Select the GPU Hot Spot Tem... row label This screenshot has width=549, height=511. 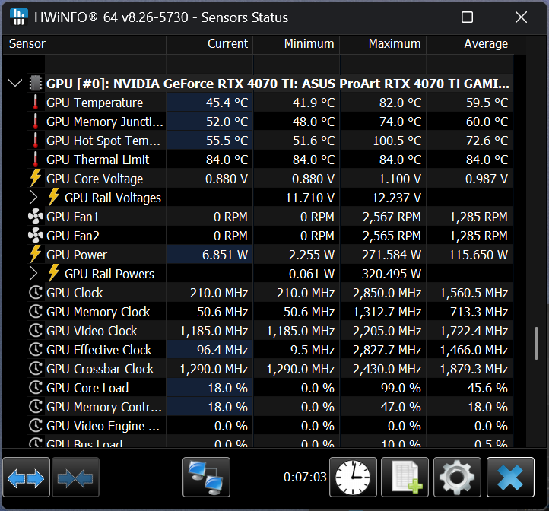(103, 141)
